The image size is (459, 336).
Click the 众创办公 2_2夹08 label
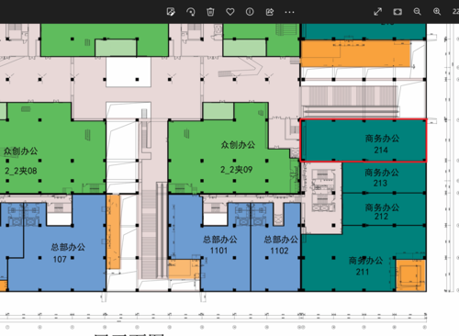coord(21,161)
